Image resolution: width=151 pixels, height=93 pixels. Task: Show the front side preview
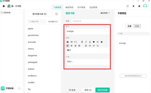(129, 26)
